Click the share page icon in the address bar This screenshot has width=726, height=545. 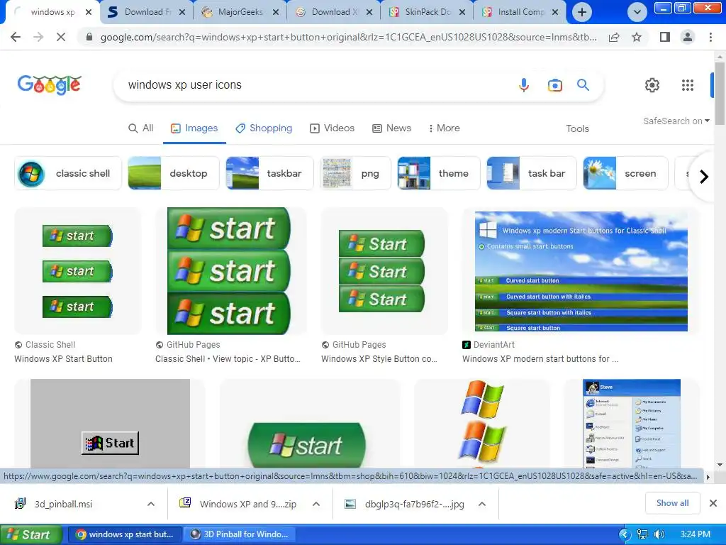point(614,37)
